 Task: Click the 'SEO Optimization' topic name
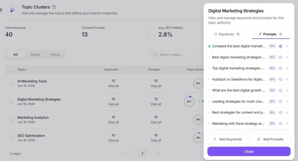click(31, 136)
